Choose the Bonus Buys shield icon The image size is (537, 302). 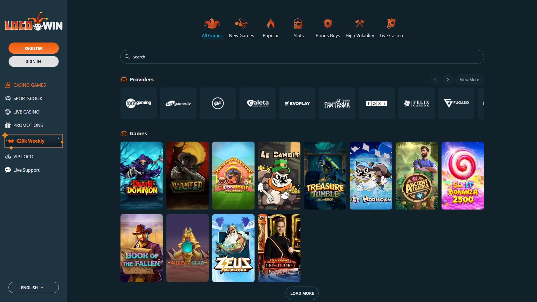click(328, 23)
